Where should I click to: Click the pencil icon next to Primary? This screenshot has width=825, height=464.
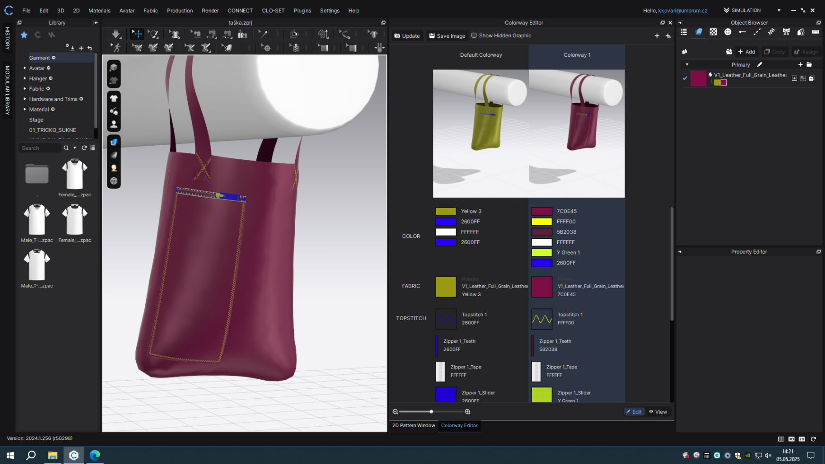pos(760,65)
